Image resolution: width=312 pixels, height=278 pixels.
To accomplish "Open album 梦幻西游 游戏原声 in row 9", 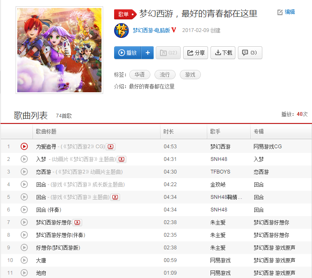I will tap(275, 248).
